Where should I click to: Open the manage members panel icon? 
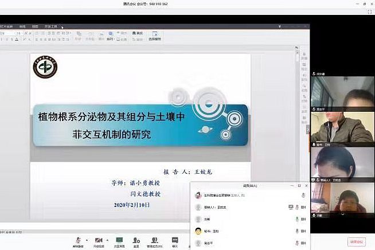click(x=154, y=240)
